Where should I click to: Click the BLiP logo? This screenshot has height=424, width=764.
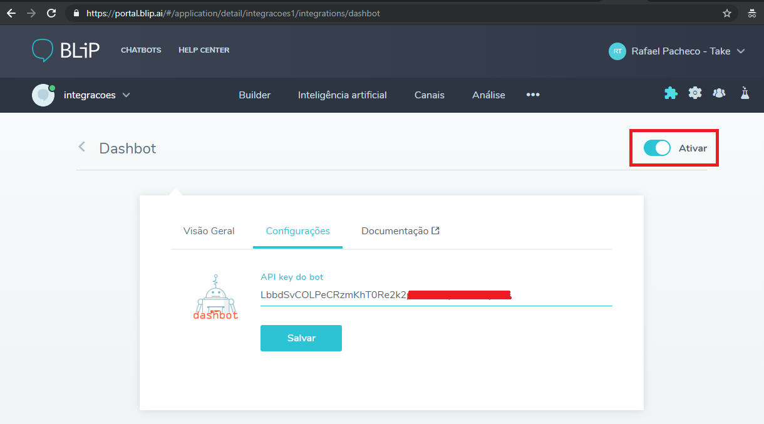coord(66,50)
